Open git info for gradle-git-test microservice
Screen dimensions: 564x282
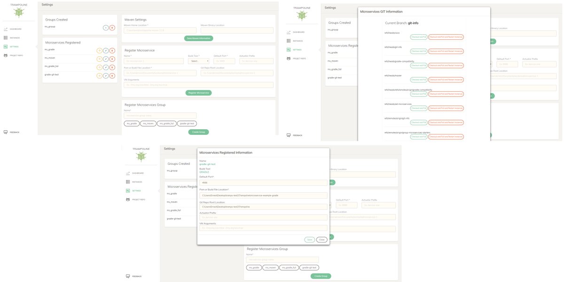coord(99,75)
